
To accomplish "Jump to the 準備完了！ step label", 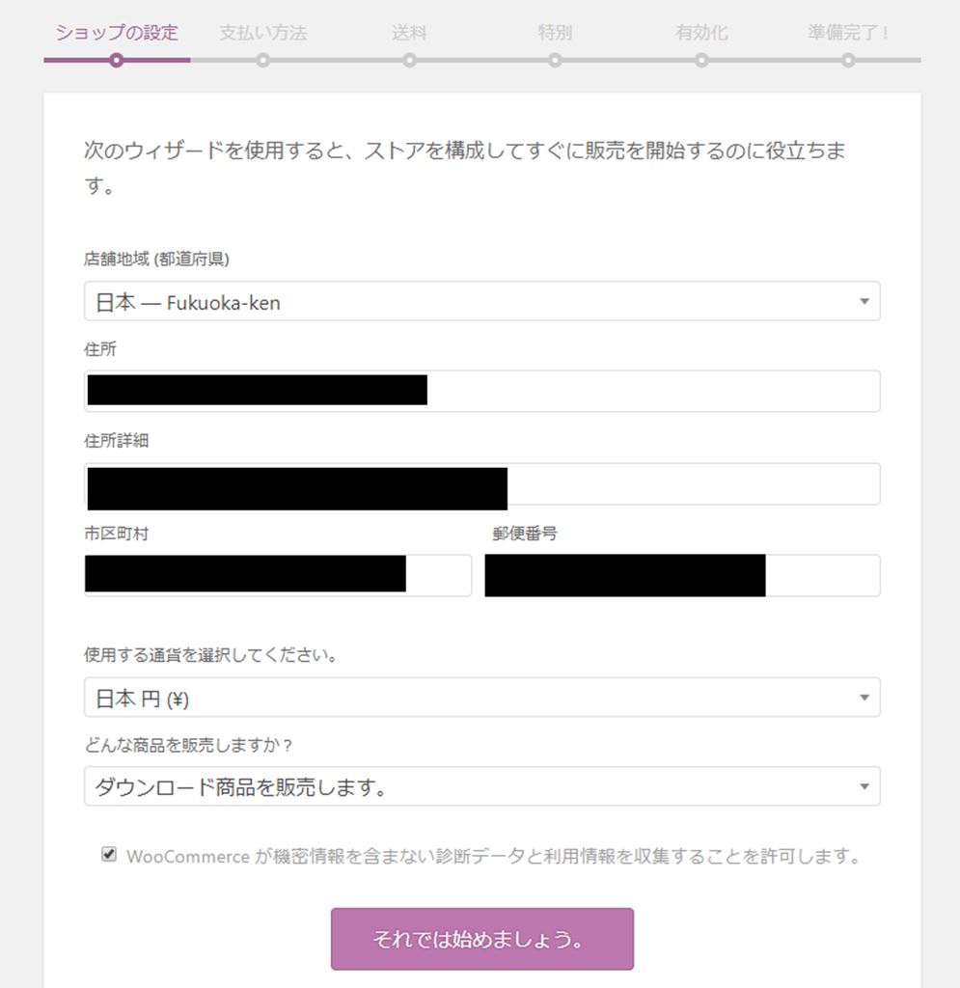I will pyautogui.click(x=848, y=33).
